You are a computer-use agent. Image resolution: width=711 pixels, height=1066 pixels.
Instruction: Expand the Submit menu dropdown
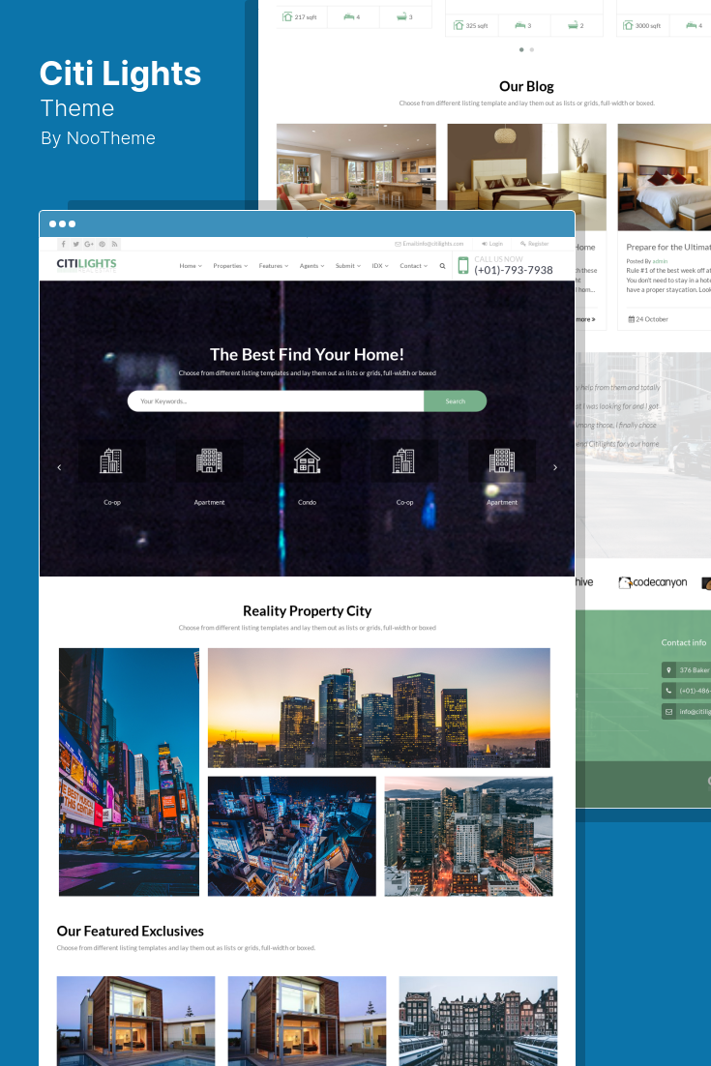348,266
